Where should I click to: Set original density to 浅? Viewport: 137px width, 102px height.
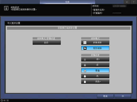[95, 76]
